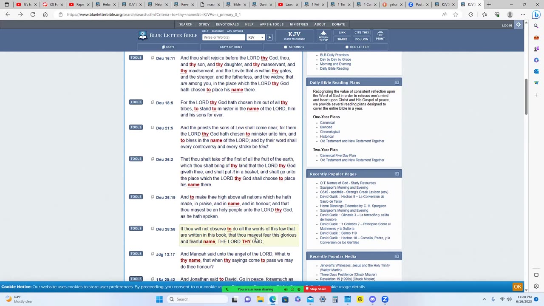Click the browser address bar URL
This screenshot has height=306, width=544.
pos(154,14)
